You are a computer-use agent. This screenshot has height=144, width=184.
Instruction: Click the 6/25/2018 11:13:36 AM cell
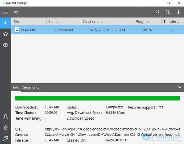(107, 30)
